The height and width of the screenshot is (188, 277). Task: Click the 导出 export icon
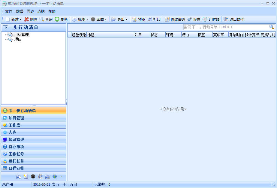[114, 19]
